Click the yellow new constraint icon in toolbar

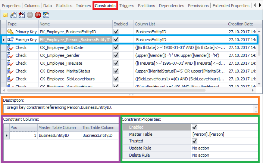(5, 15)
